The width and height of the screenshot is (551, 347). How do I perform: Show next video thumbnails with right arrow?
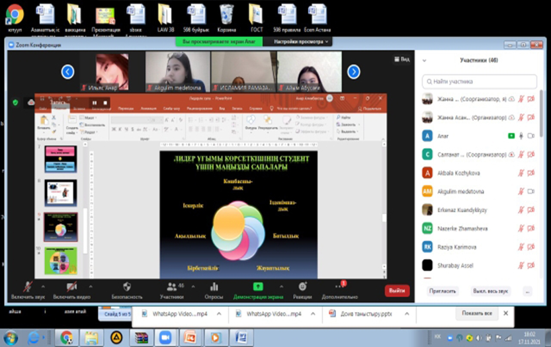(353, 71)
